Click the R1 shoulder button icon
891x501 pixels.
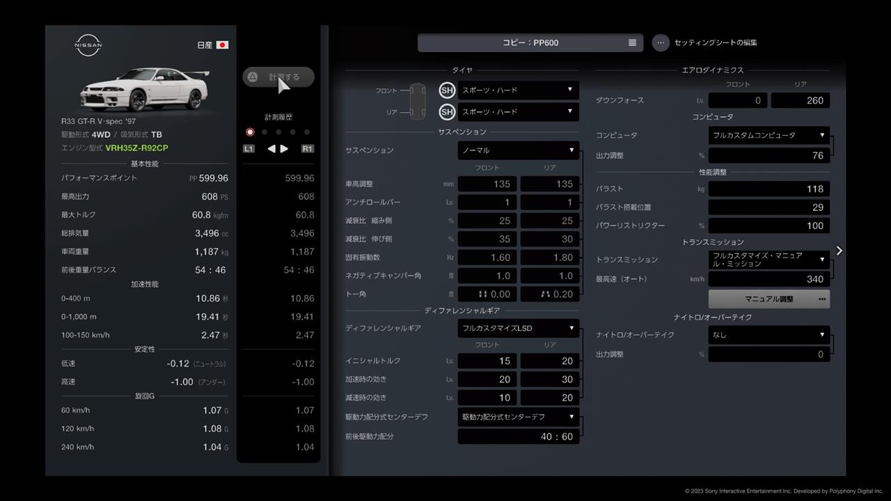coord(308,149)
